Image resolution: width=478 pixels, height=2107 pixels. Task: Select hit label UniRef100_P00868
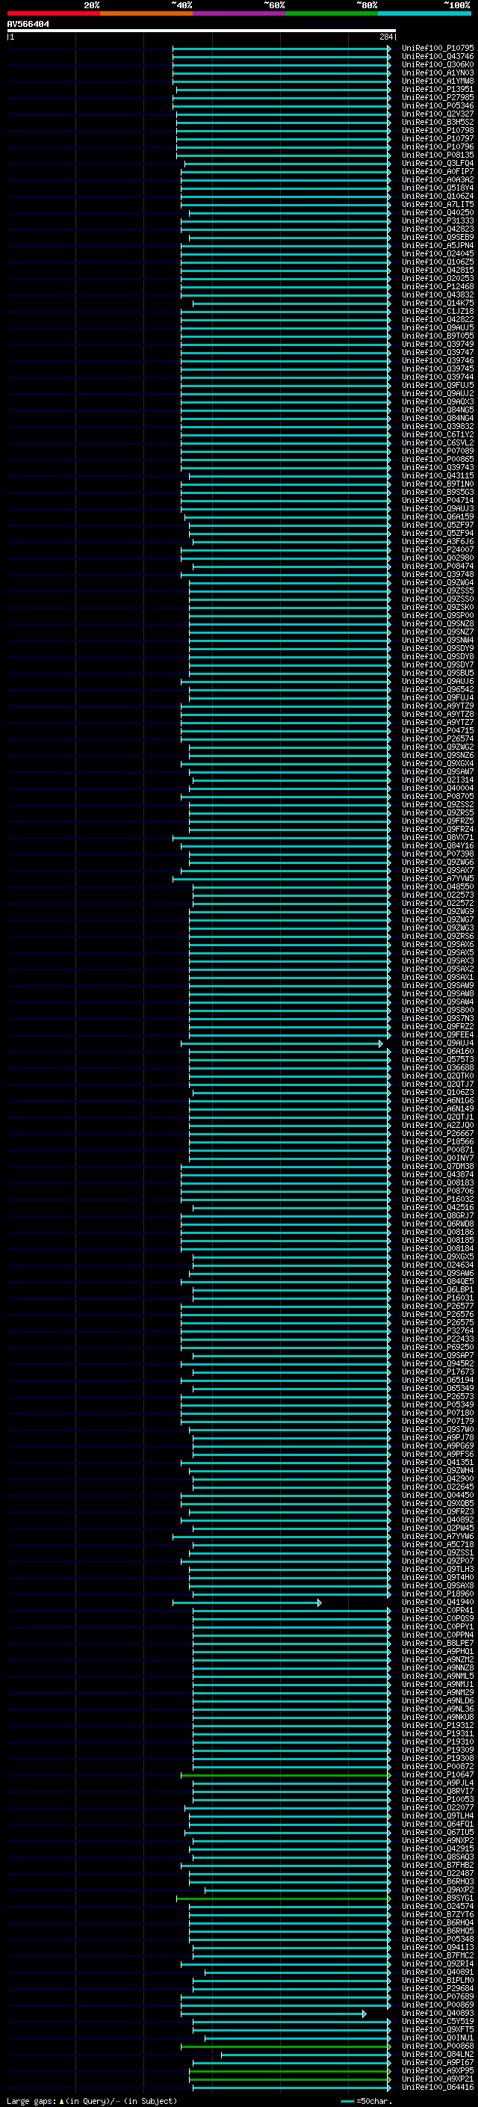(x=438, y=2046)
